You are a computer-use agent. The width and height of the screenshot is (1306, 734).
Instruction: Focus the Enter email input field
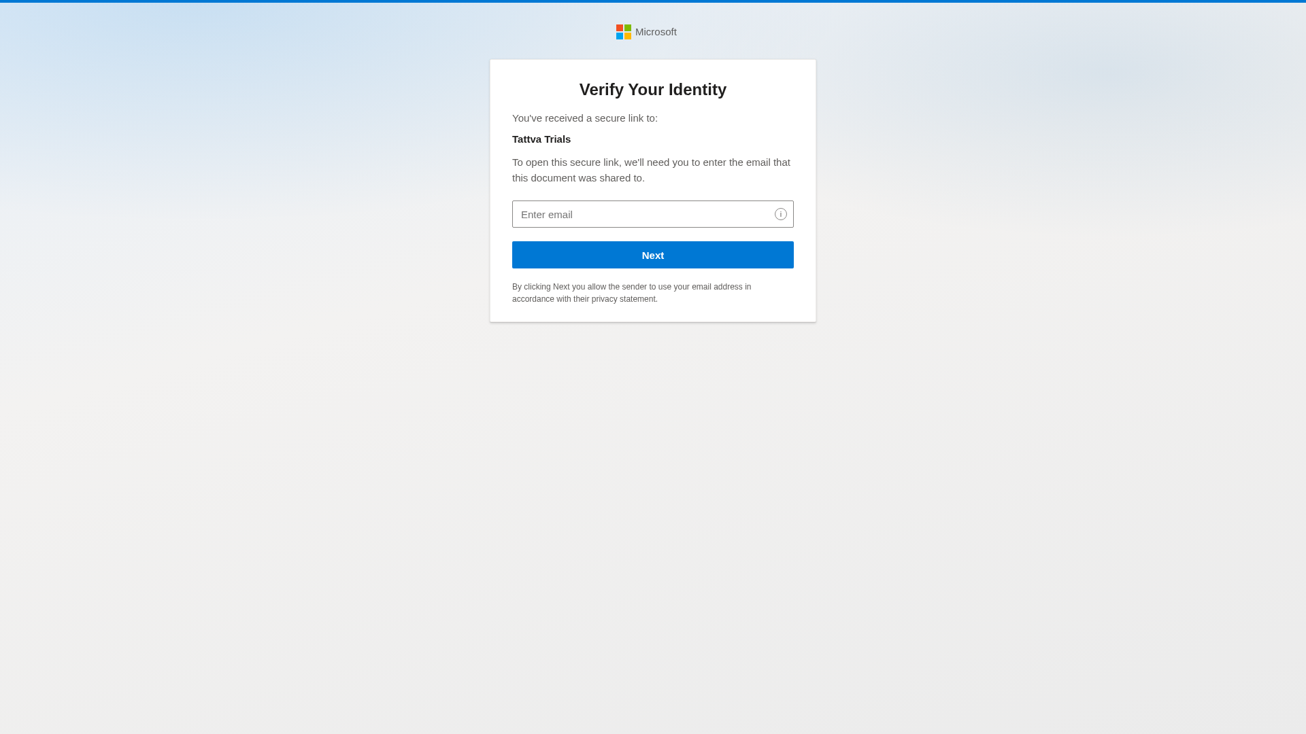pos(652,214)
